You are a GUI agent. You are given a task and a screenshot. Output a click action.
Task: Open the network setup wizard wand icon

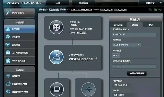[x=8, y=13]
